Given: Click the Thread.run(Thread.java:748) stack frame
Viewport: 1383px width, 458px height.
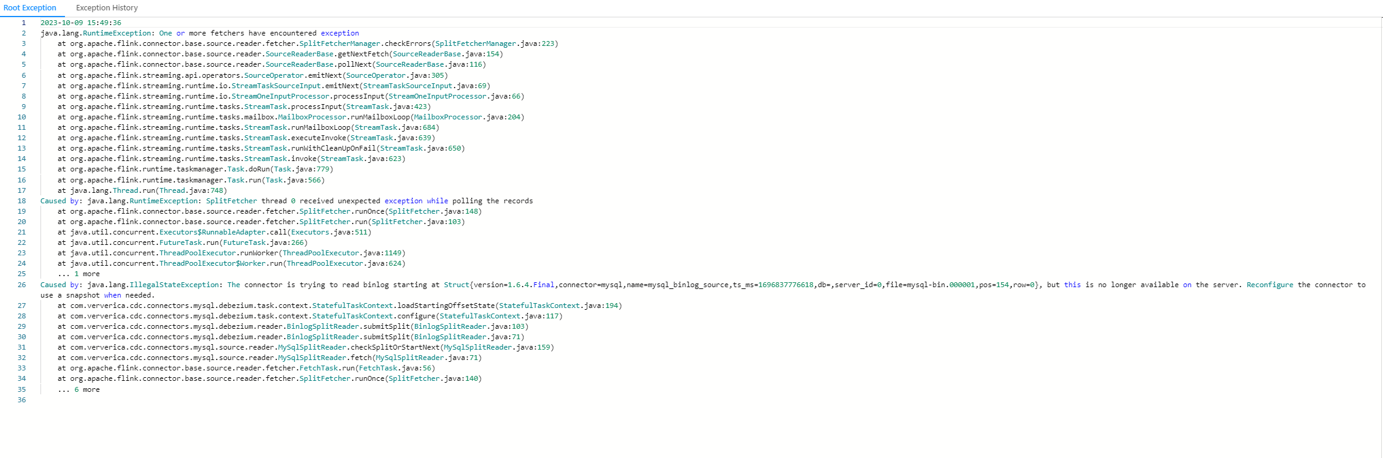Looking at the screenshot, I should click(x=142, y=190).
